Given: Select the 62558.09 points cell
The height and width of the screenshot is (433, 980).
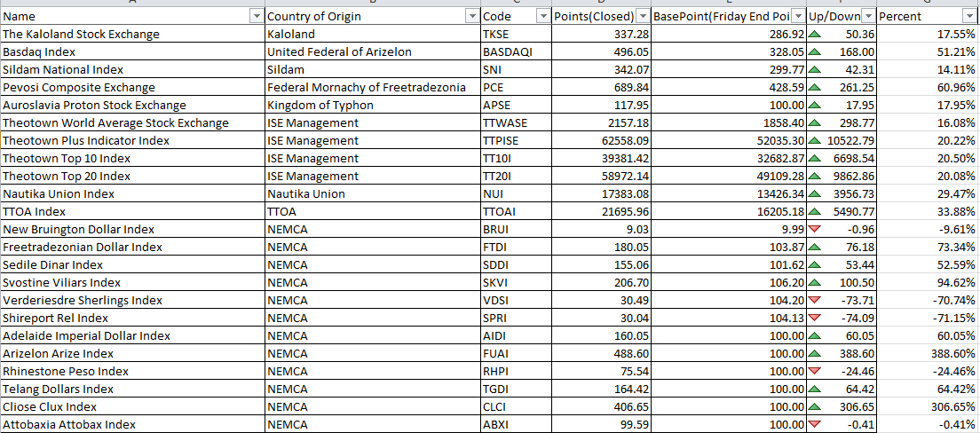Looking at the screenshot, I should pos(601,140).
